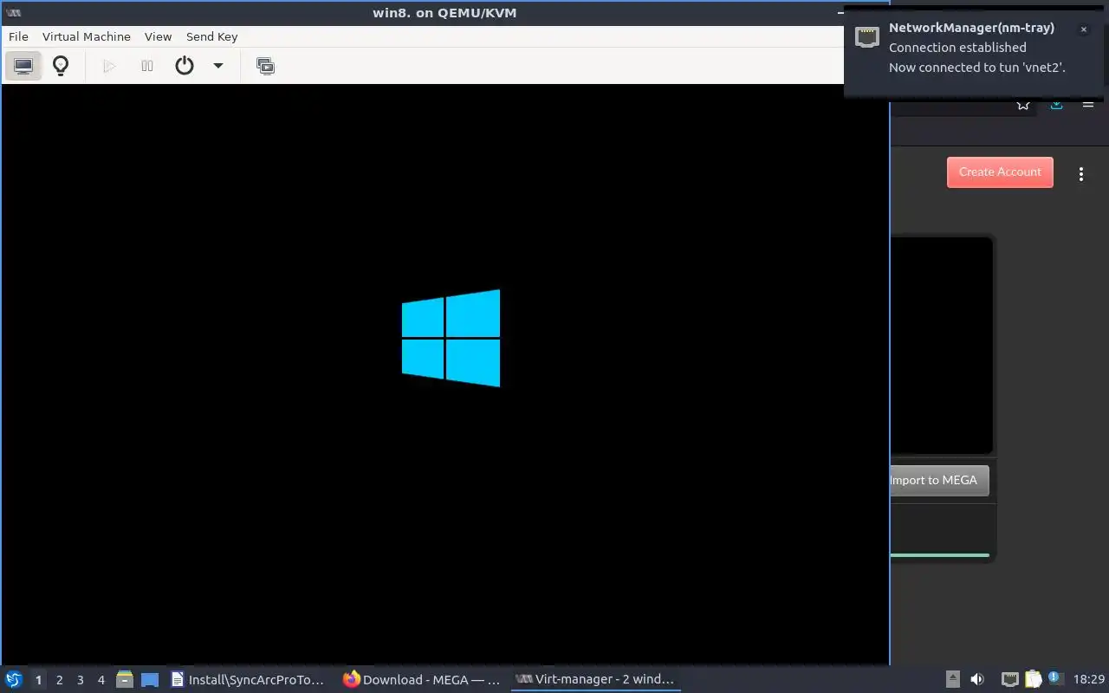Switch to the Install\SyncArcProTo taskbar window
Image resolution: width=1109 pixels, height=693 pixels.
coord(250,680)
